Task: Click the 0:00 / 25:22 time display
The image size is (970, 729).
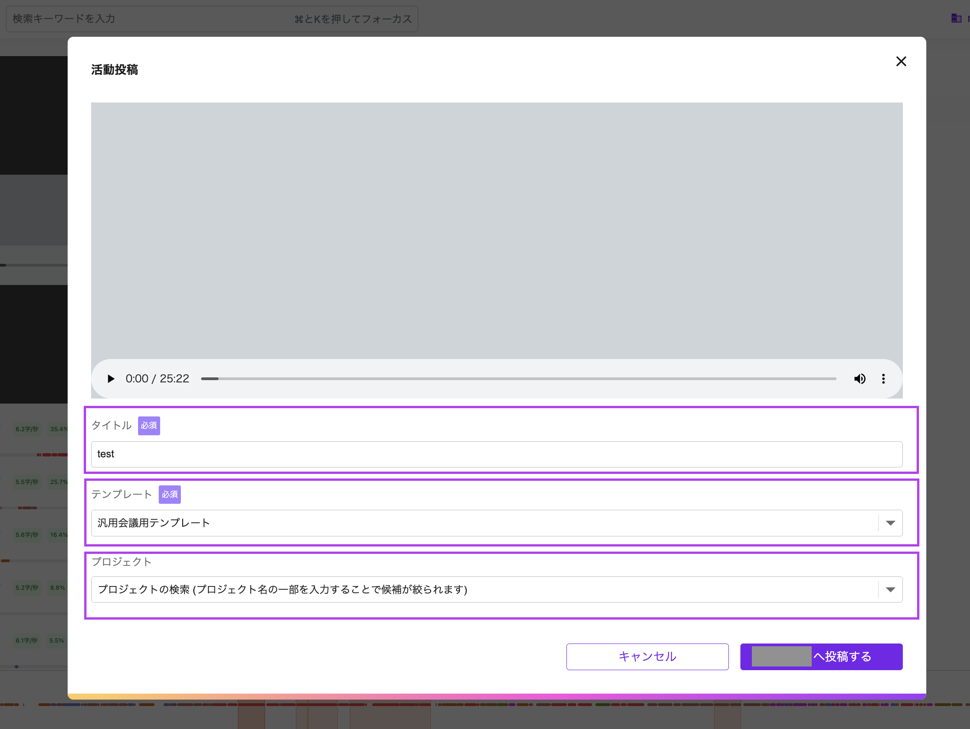Action: tap(157, 379)
